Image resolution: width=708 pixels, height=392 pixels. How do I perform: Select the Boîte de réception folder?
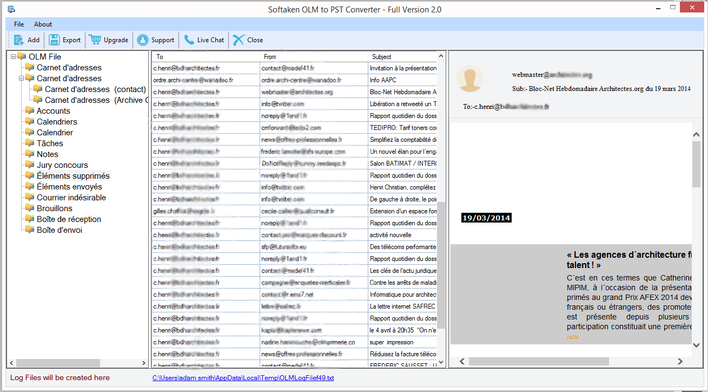(69, 219)
